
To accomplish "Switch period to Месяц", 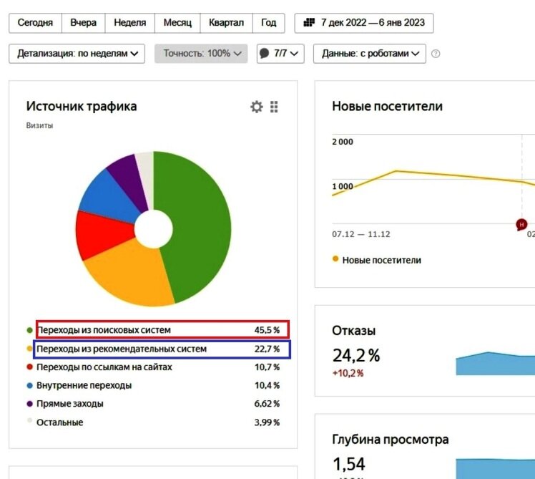I will click(x=177, y=23).
